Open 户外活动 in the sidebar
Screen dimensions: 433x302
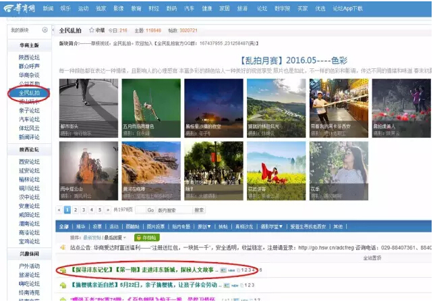pyautogui.click(x=29, y=266)
